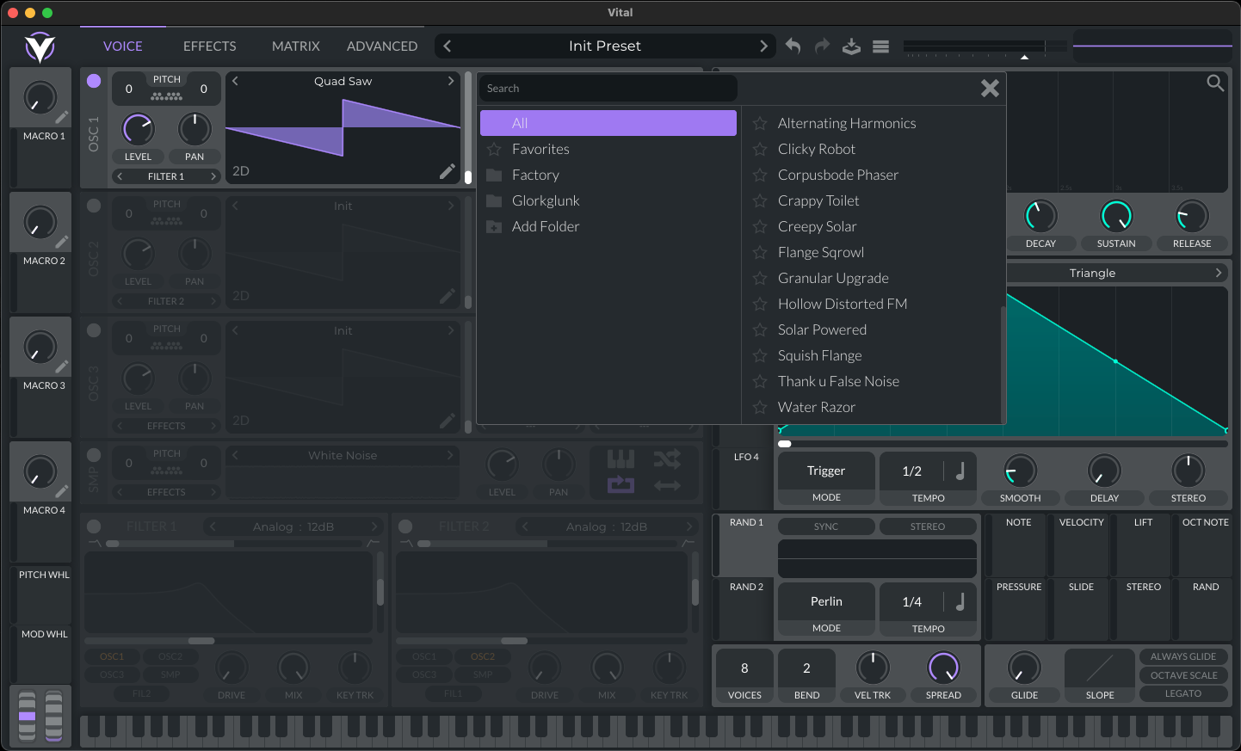Go to next preset arrow

pyautogui.click(x=763, y=46)
